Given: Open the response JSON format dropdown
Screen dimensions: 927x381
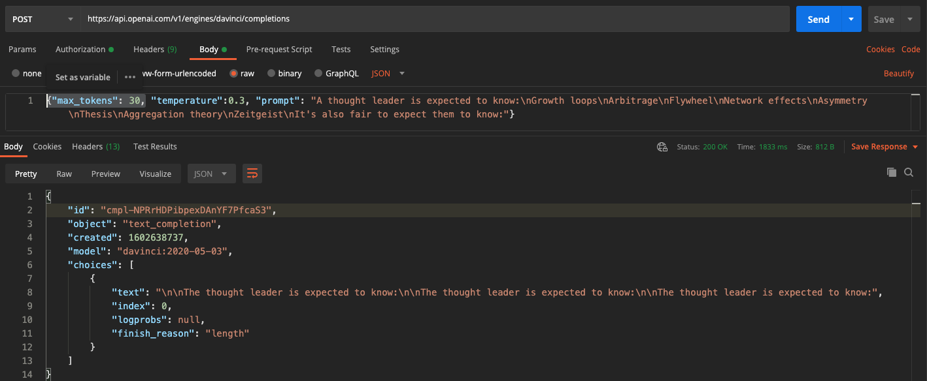Looking at the screenshot, I should point(211,174).
